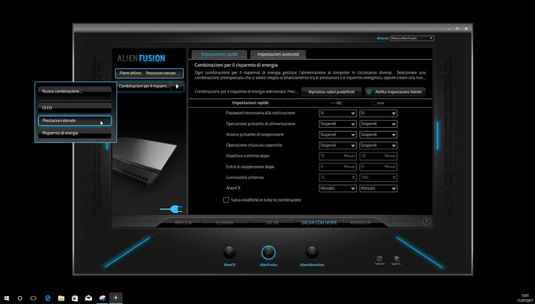535x304 pixels.
Task: Click the battery power column icon
Action: coord(378,103)
